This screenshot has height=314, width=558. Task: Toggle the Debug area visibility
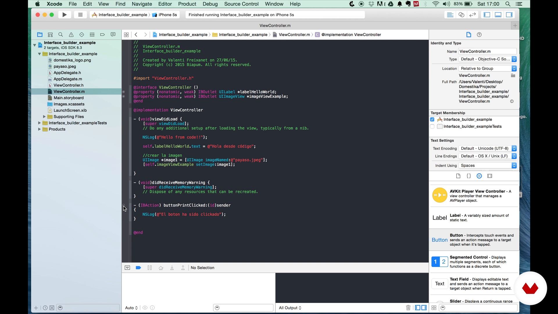(x=498, y=15)
